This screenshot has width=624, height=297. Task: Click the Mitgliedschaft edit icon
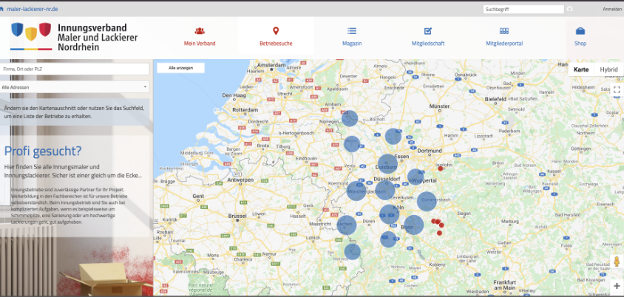point(428,30)
